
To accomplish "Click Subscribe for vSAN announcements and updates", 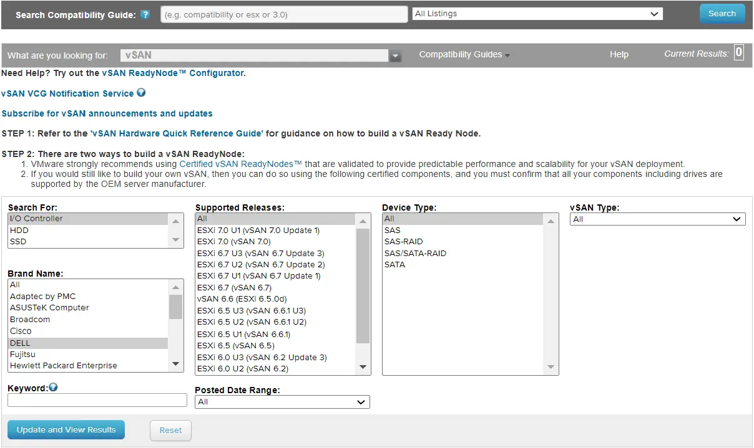I will click(107, 113).
